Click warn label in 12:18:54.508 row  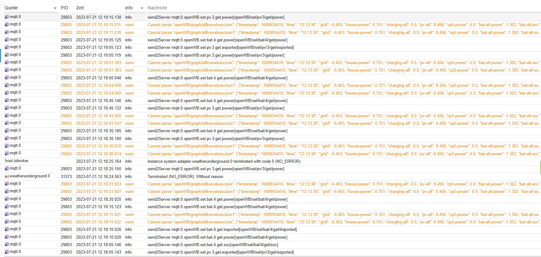pos(129,85)
